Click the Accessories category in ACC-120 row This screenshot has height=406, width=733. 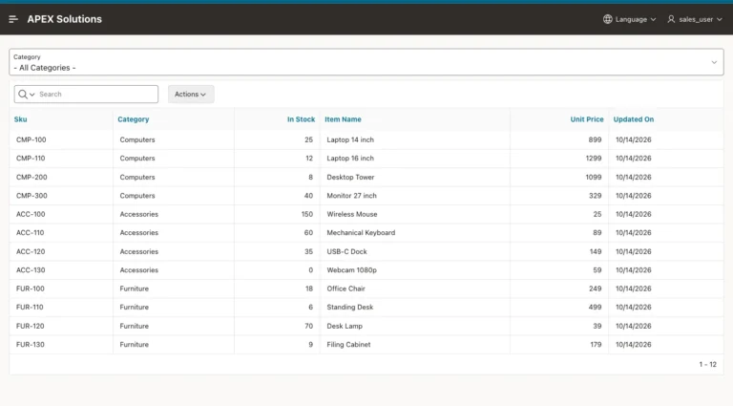[x=138, y=251]
